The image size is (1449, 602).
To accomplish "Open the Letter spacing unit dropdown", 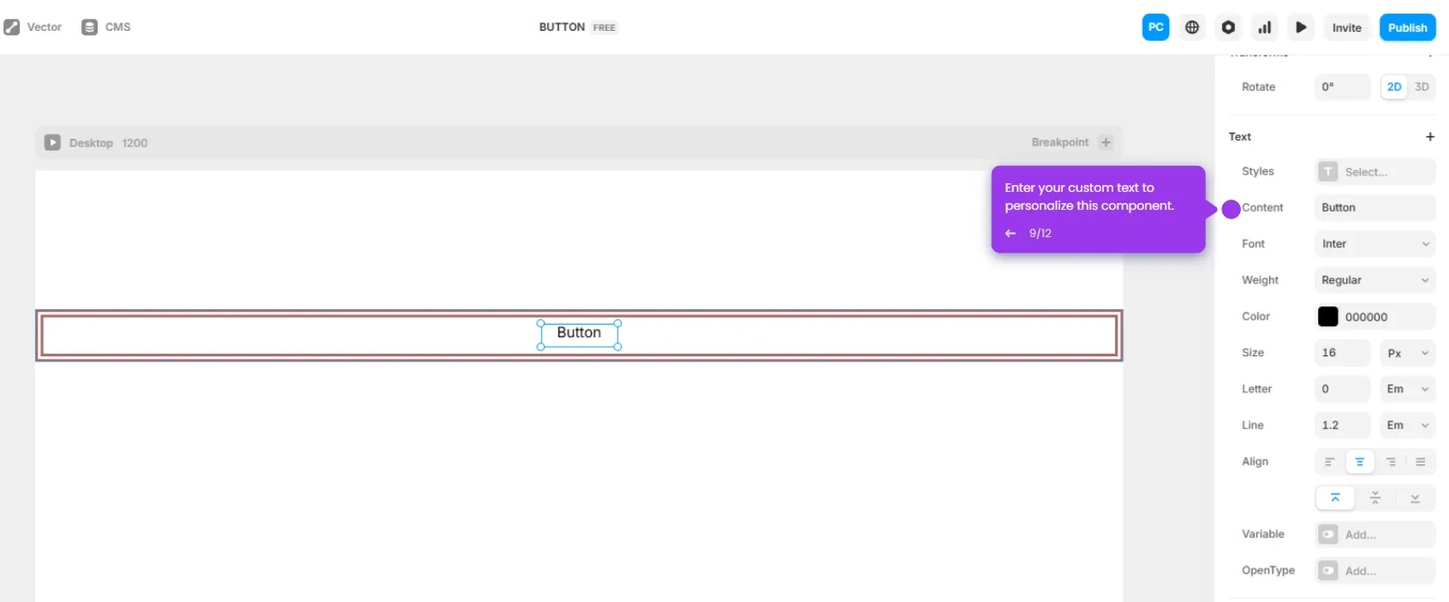I will pos(1407,389).
